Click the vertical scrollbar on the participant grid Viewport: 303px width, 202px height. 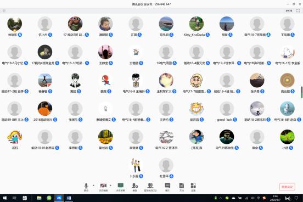coord(301,92)
